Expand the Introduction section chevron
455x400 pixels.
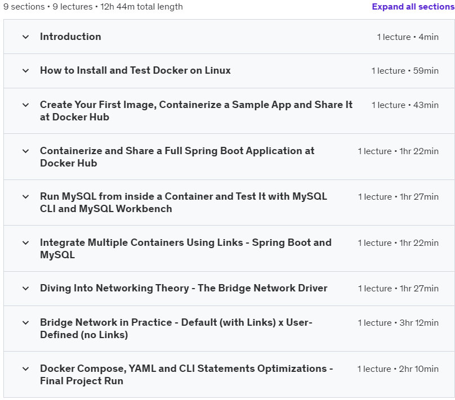[x=25, y=37]
